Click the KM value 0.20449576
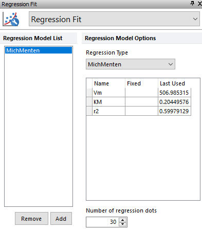The image size is (202, 229). (x=174, y=102)
